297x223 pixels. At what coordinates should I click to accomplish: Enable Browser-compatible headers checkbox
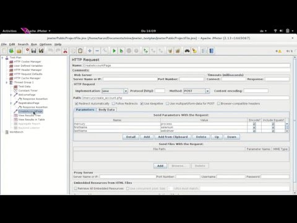click(218, 103)
